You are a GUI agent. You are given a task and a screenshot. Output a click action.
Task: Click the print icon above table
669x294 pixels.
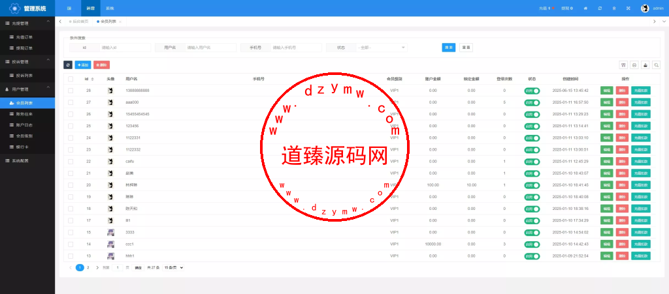pyautogui.click(x=634, y=65)
